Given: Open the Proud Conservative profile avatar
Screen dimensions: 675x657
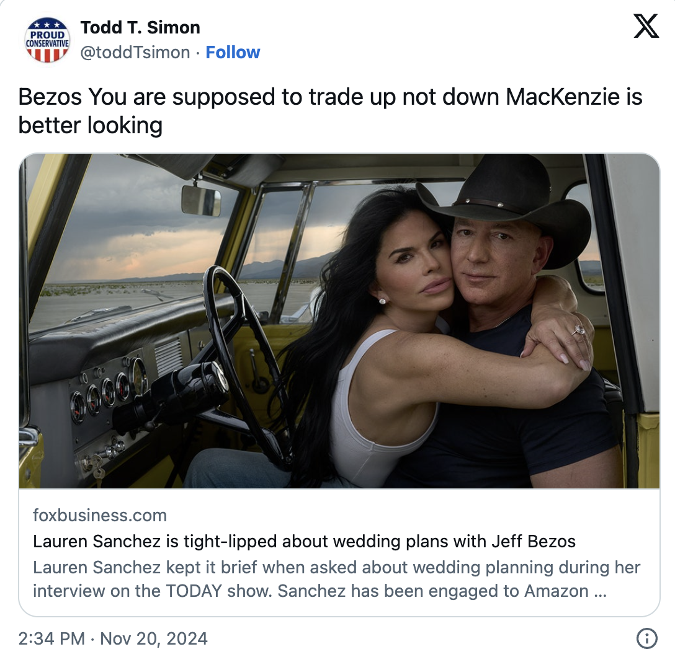Looking at the screenshot, I should (47, 40).
